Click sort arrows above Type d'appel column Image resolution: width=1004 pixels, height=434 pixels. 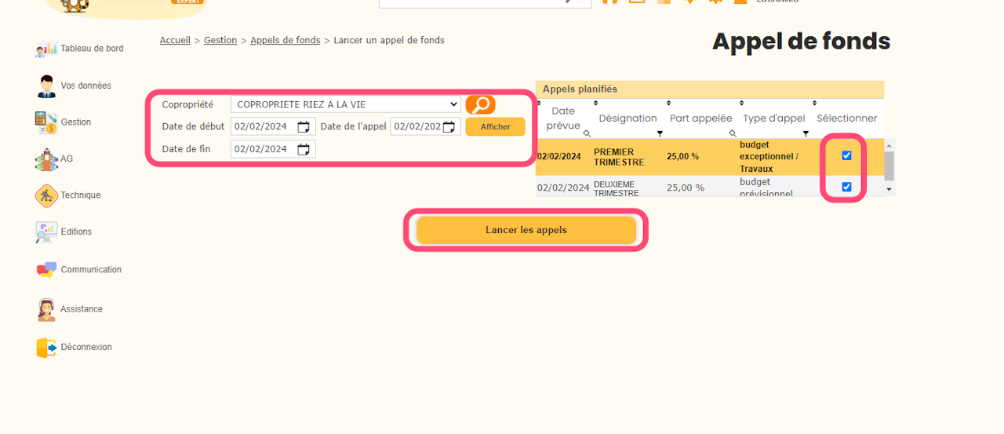pos(741,103)
